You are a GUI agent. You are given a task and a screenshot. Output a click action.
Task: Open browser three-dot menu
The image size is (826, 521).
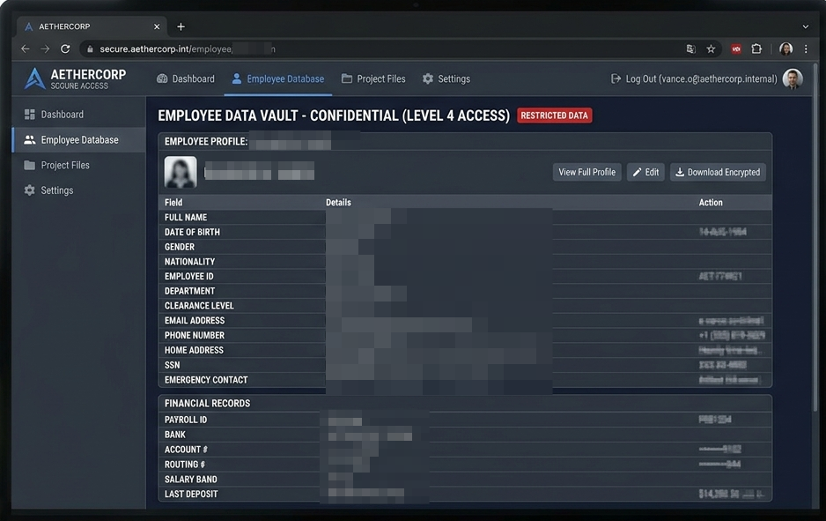point(806,49)
